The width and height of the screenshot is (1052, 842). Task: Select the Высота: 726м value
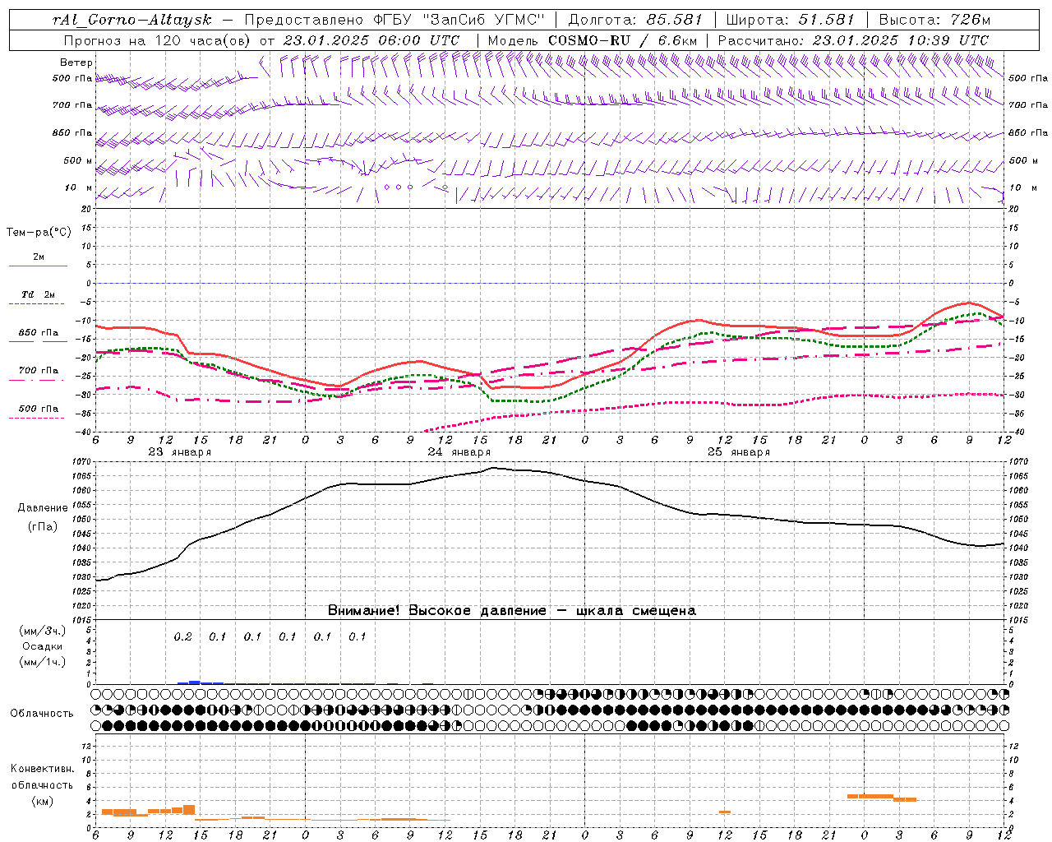pyautogui.click(x=934, y=19)
